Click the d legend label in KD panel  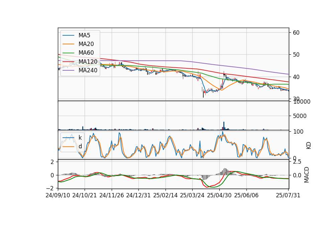[80, 146]
